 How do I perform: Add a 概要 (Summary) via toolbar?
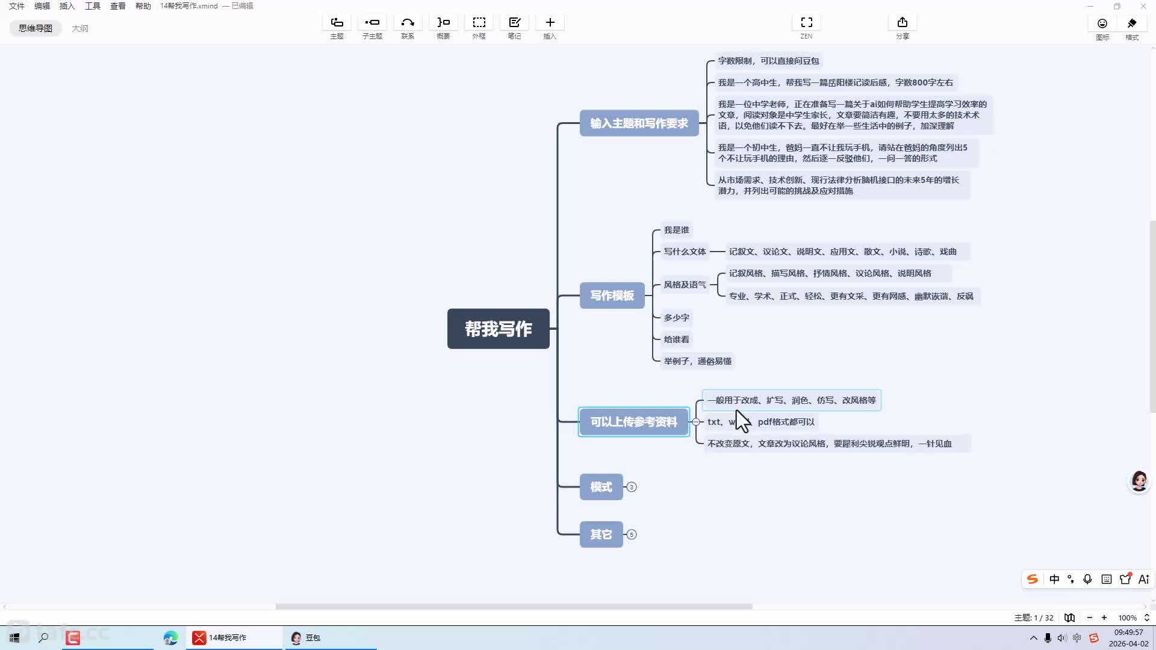pyautogui.click(x=443, y=23)
